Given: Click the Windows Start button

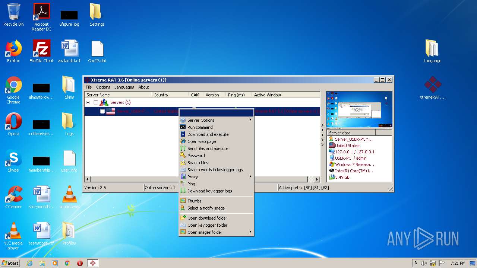Looking at the screenshot, I should coord(10,263).
